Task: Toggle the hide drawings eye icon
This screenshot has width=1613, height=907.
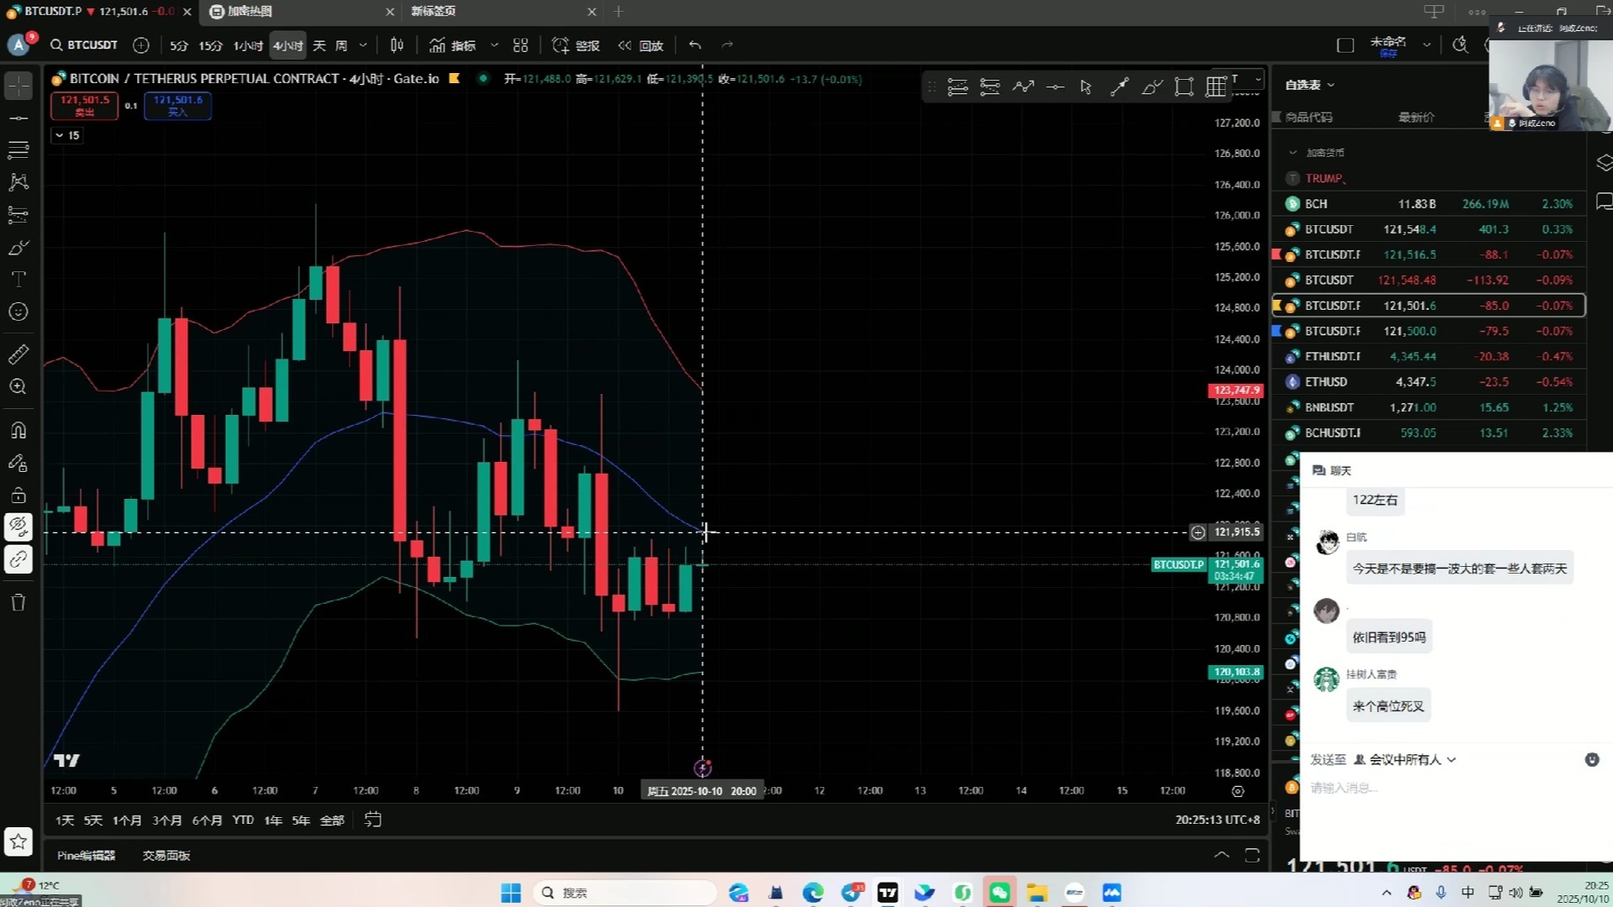Action: [18, 527]
